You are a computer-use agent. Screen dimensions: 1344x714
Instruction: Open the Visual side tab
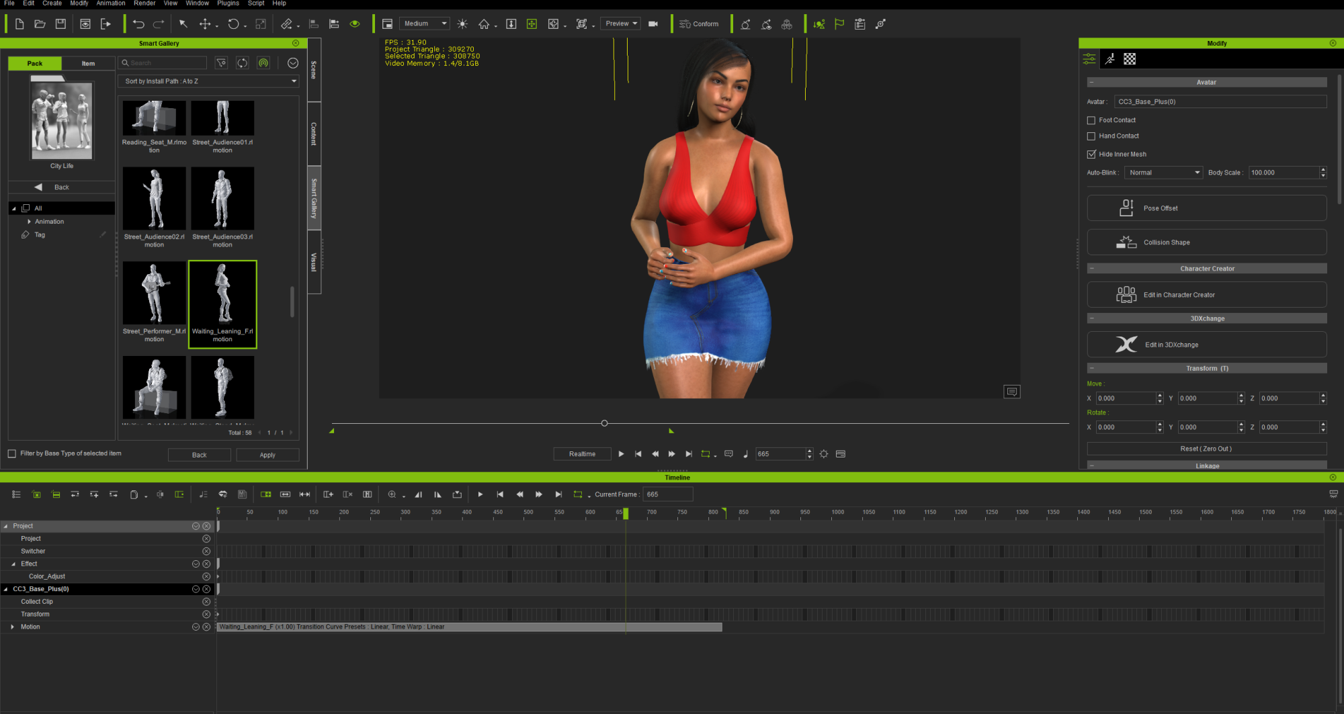click(314, 262)
